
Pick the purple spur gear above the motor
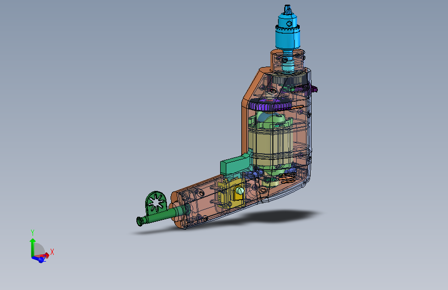pyautogui.click(x=270, y=105)
